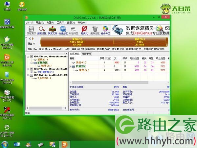This screenshot has width=197, height=148.
Task: Click the New Partition (新建分区) icon
Action: (74, 30)
